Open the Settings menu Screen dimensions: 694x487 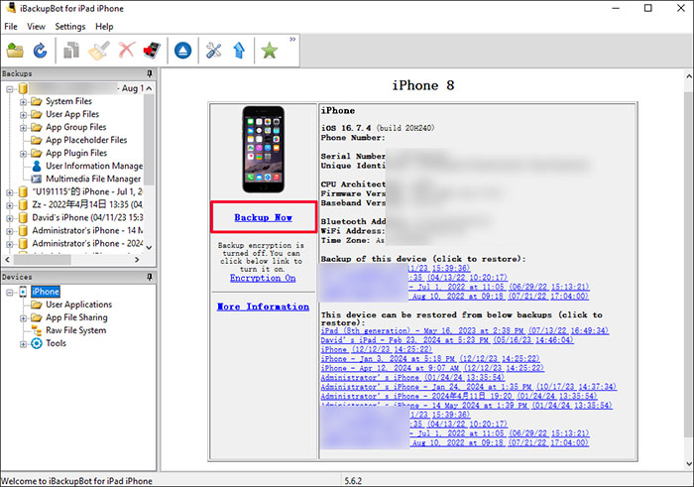pos(70,27)
